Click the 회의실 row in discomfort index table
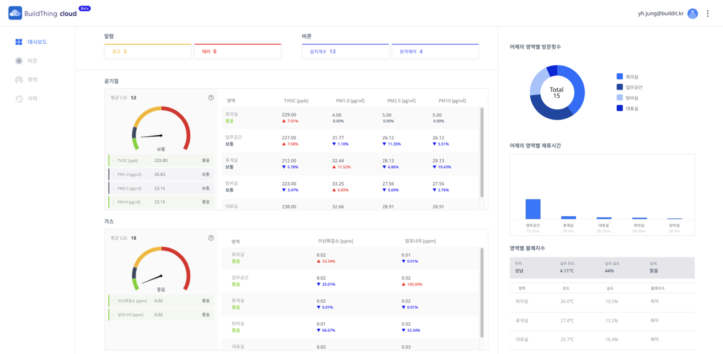This screenshot has height=354, width=723. [x=602, y=301]
